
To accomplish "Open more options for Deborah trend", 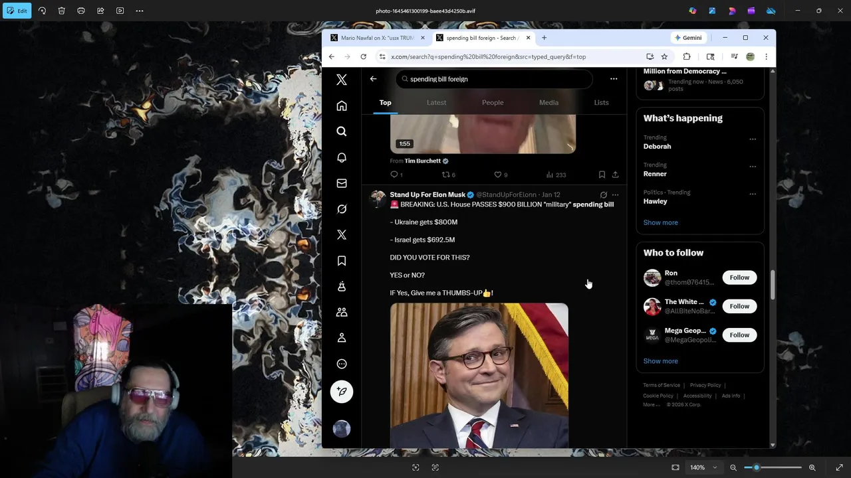I will [753, 139].
